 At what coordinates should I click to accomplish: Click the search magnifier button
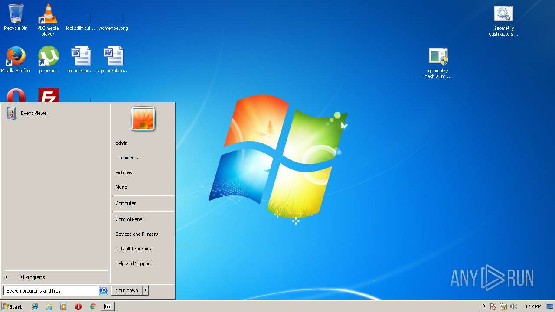(103, 291)
